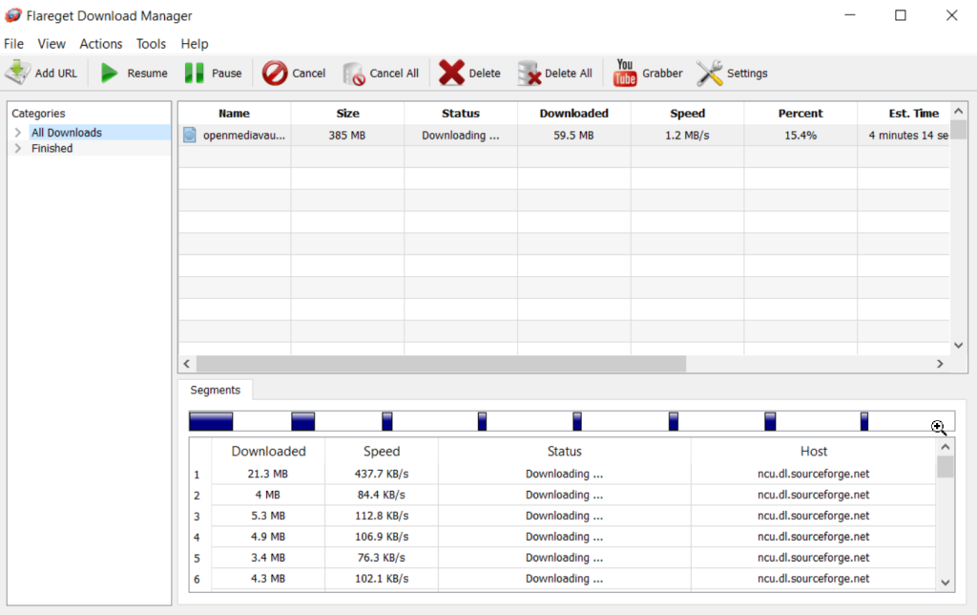The width and height of the screenshot is (977, 615).
Task: Click the Flareget app logo in title bar
Action: pos(12,15)
